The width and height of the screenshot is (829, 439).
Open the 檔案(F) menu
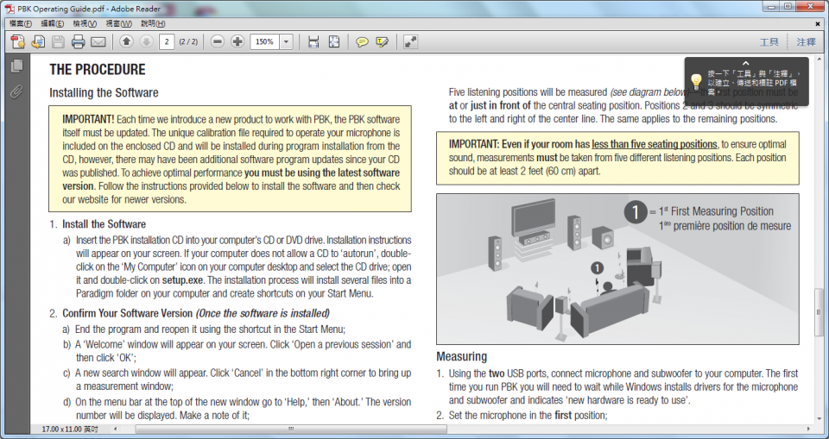[x=21, y=23]
